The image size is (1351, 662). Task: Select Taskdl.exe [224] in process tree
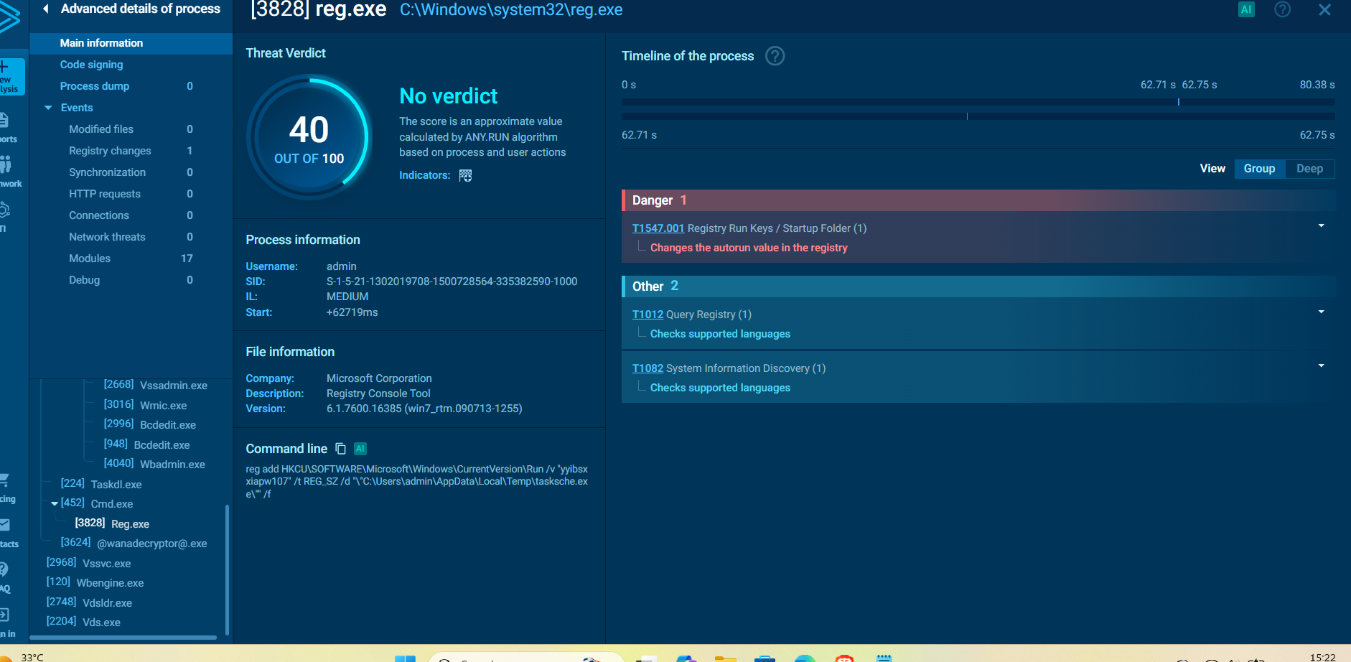click(x=101, y=484)
